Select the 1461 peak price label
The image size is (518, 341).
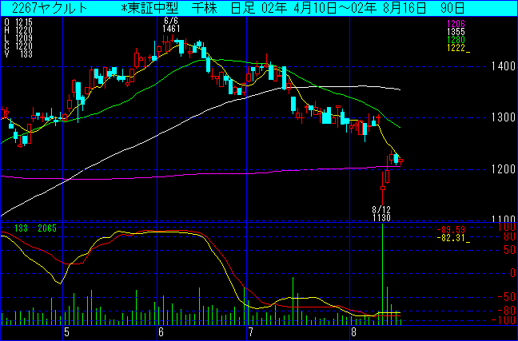(x=171, y=29)
